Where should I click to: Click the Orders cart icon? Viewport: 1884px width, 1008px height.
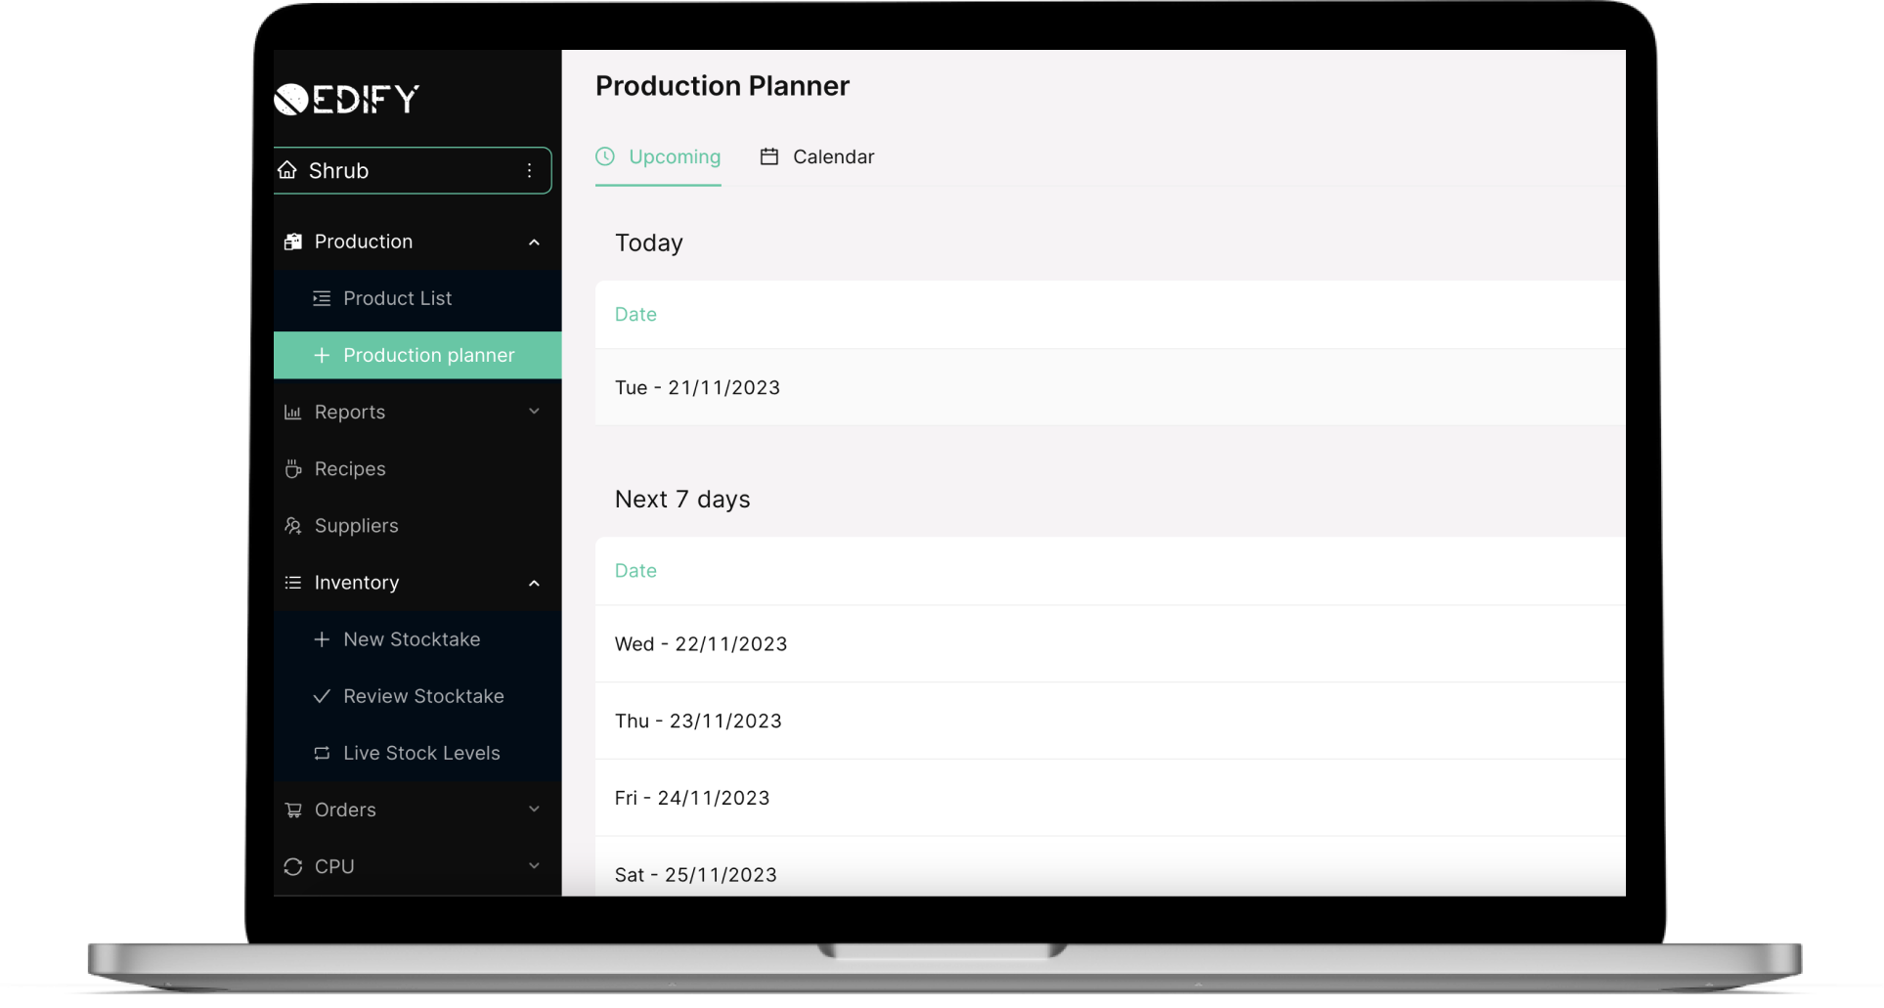click(x=292, y=811)
